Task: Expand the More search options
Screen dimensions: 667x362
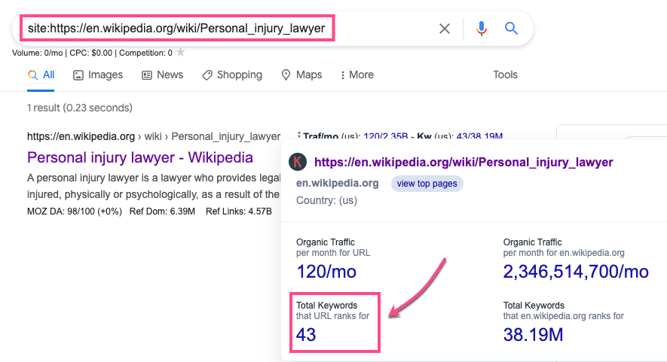Action: 357,75
